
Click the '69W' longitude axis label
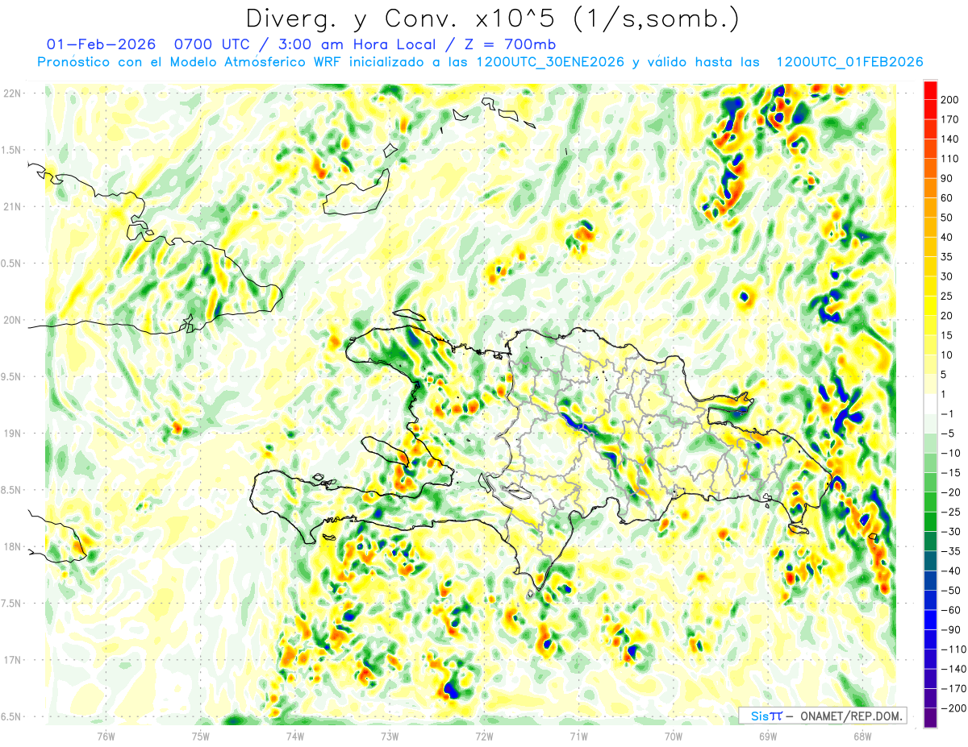[767, 735]
